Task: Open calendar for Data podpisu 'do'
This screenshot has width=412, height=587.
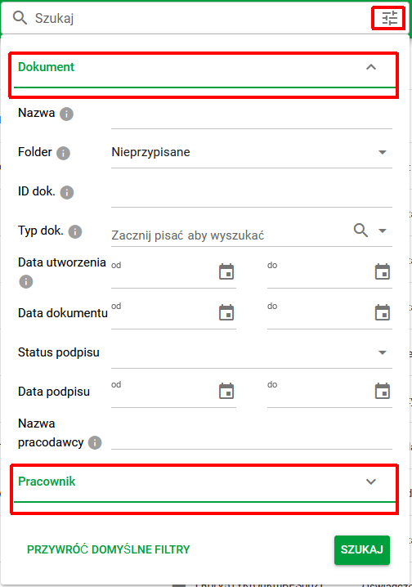Action: (383, 392)
